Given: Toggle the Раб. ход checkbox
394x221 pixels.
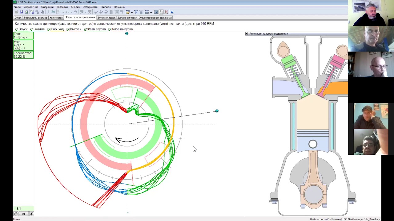Looking at the screenshot, I should pyautogui.click(x=49, y=29).
